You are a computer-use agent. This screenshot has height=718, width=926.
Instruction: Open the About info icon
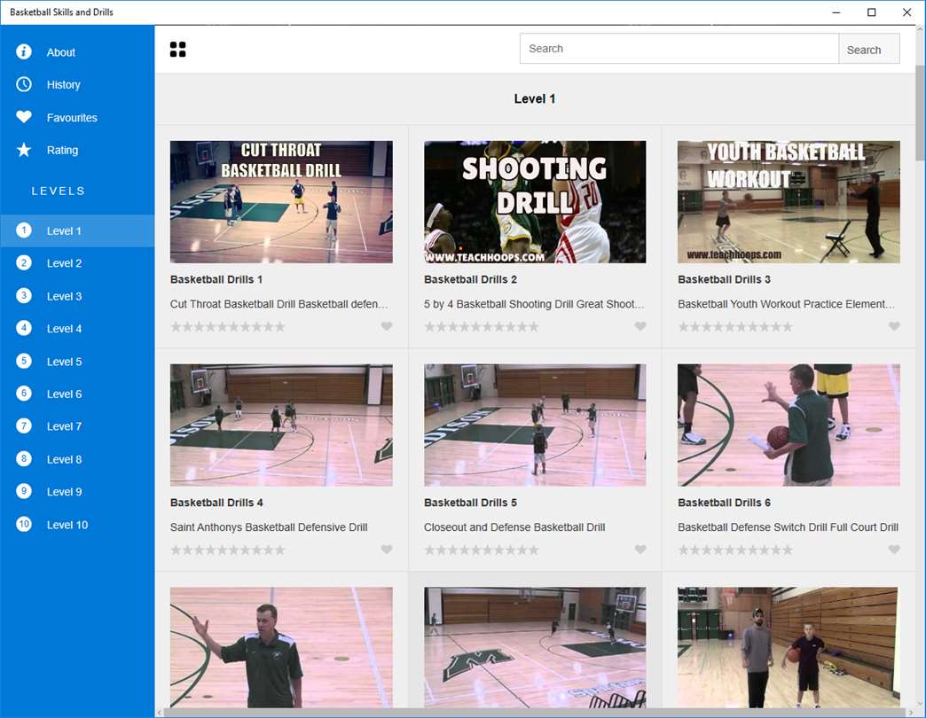click(x=24, y=52)
